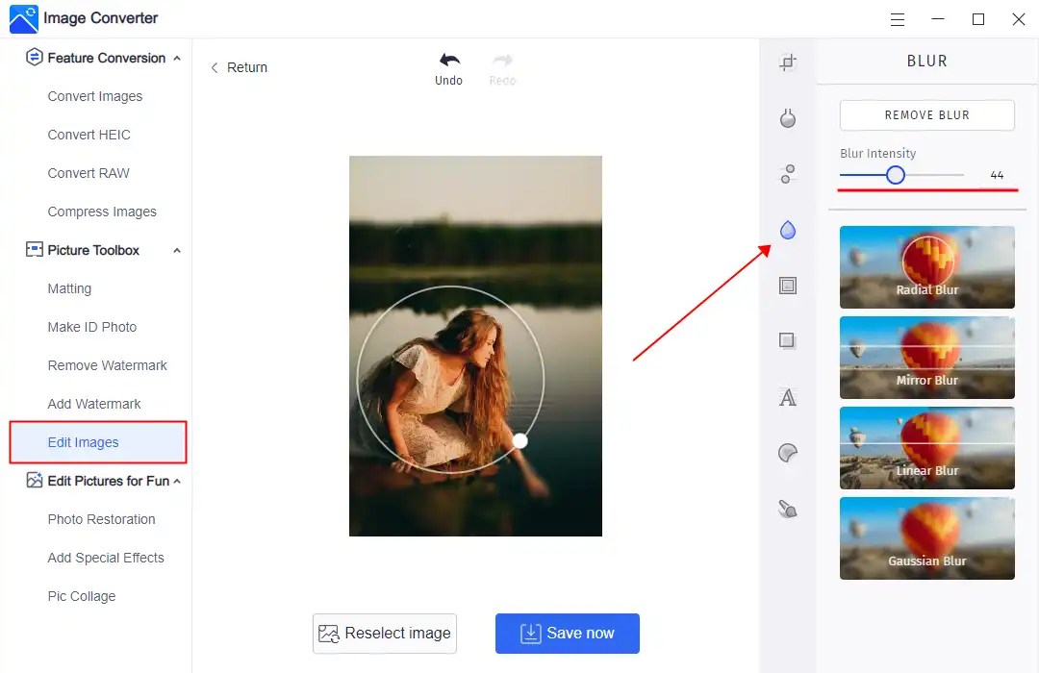Adjust the Blur Intensity slider handle

coord(896,175)
